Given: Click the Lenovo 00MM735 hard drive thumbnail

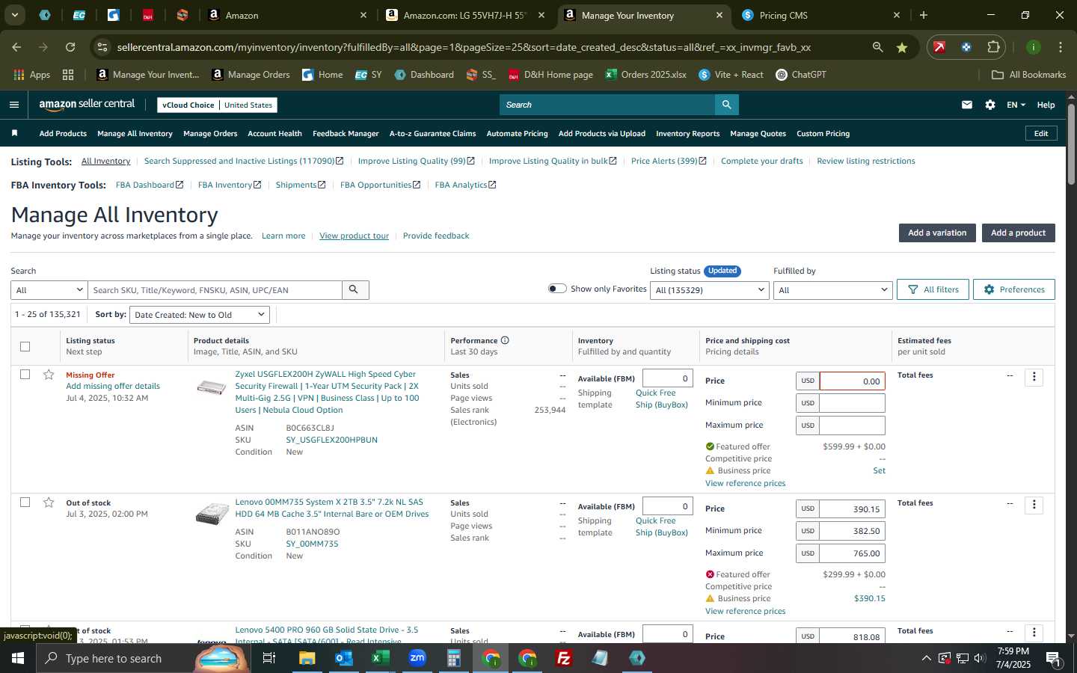Looking at the screenshot, I should [x=212, y=514].
